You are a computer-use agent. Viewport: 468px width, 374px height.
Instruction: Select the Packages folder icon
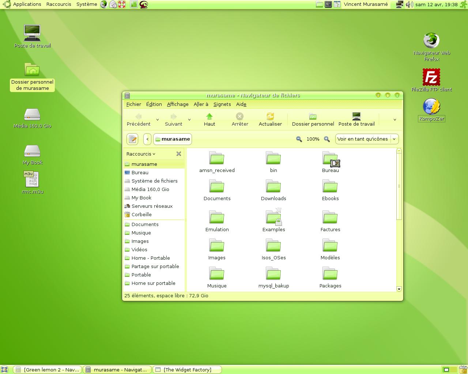[x=330, y=274]
